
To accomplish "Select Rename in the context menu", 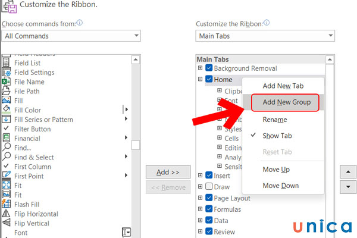I will 274,120.
